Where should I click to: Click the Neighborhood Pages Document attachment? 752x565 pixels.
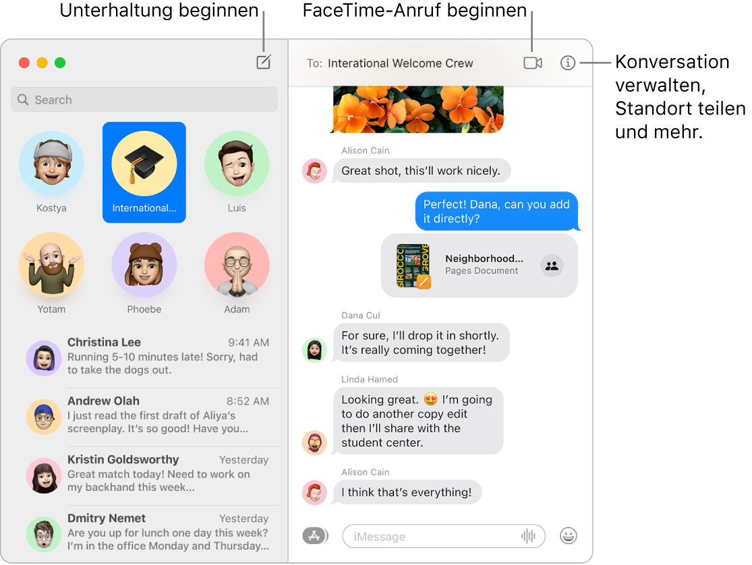click(479, 266)
